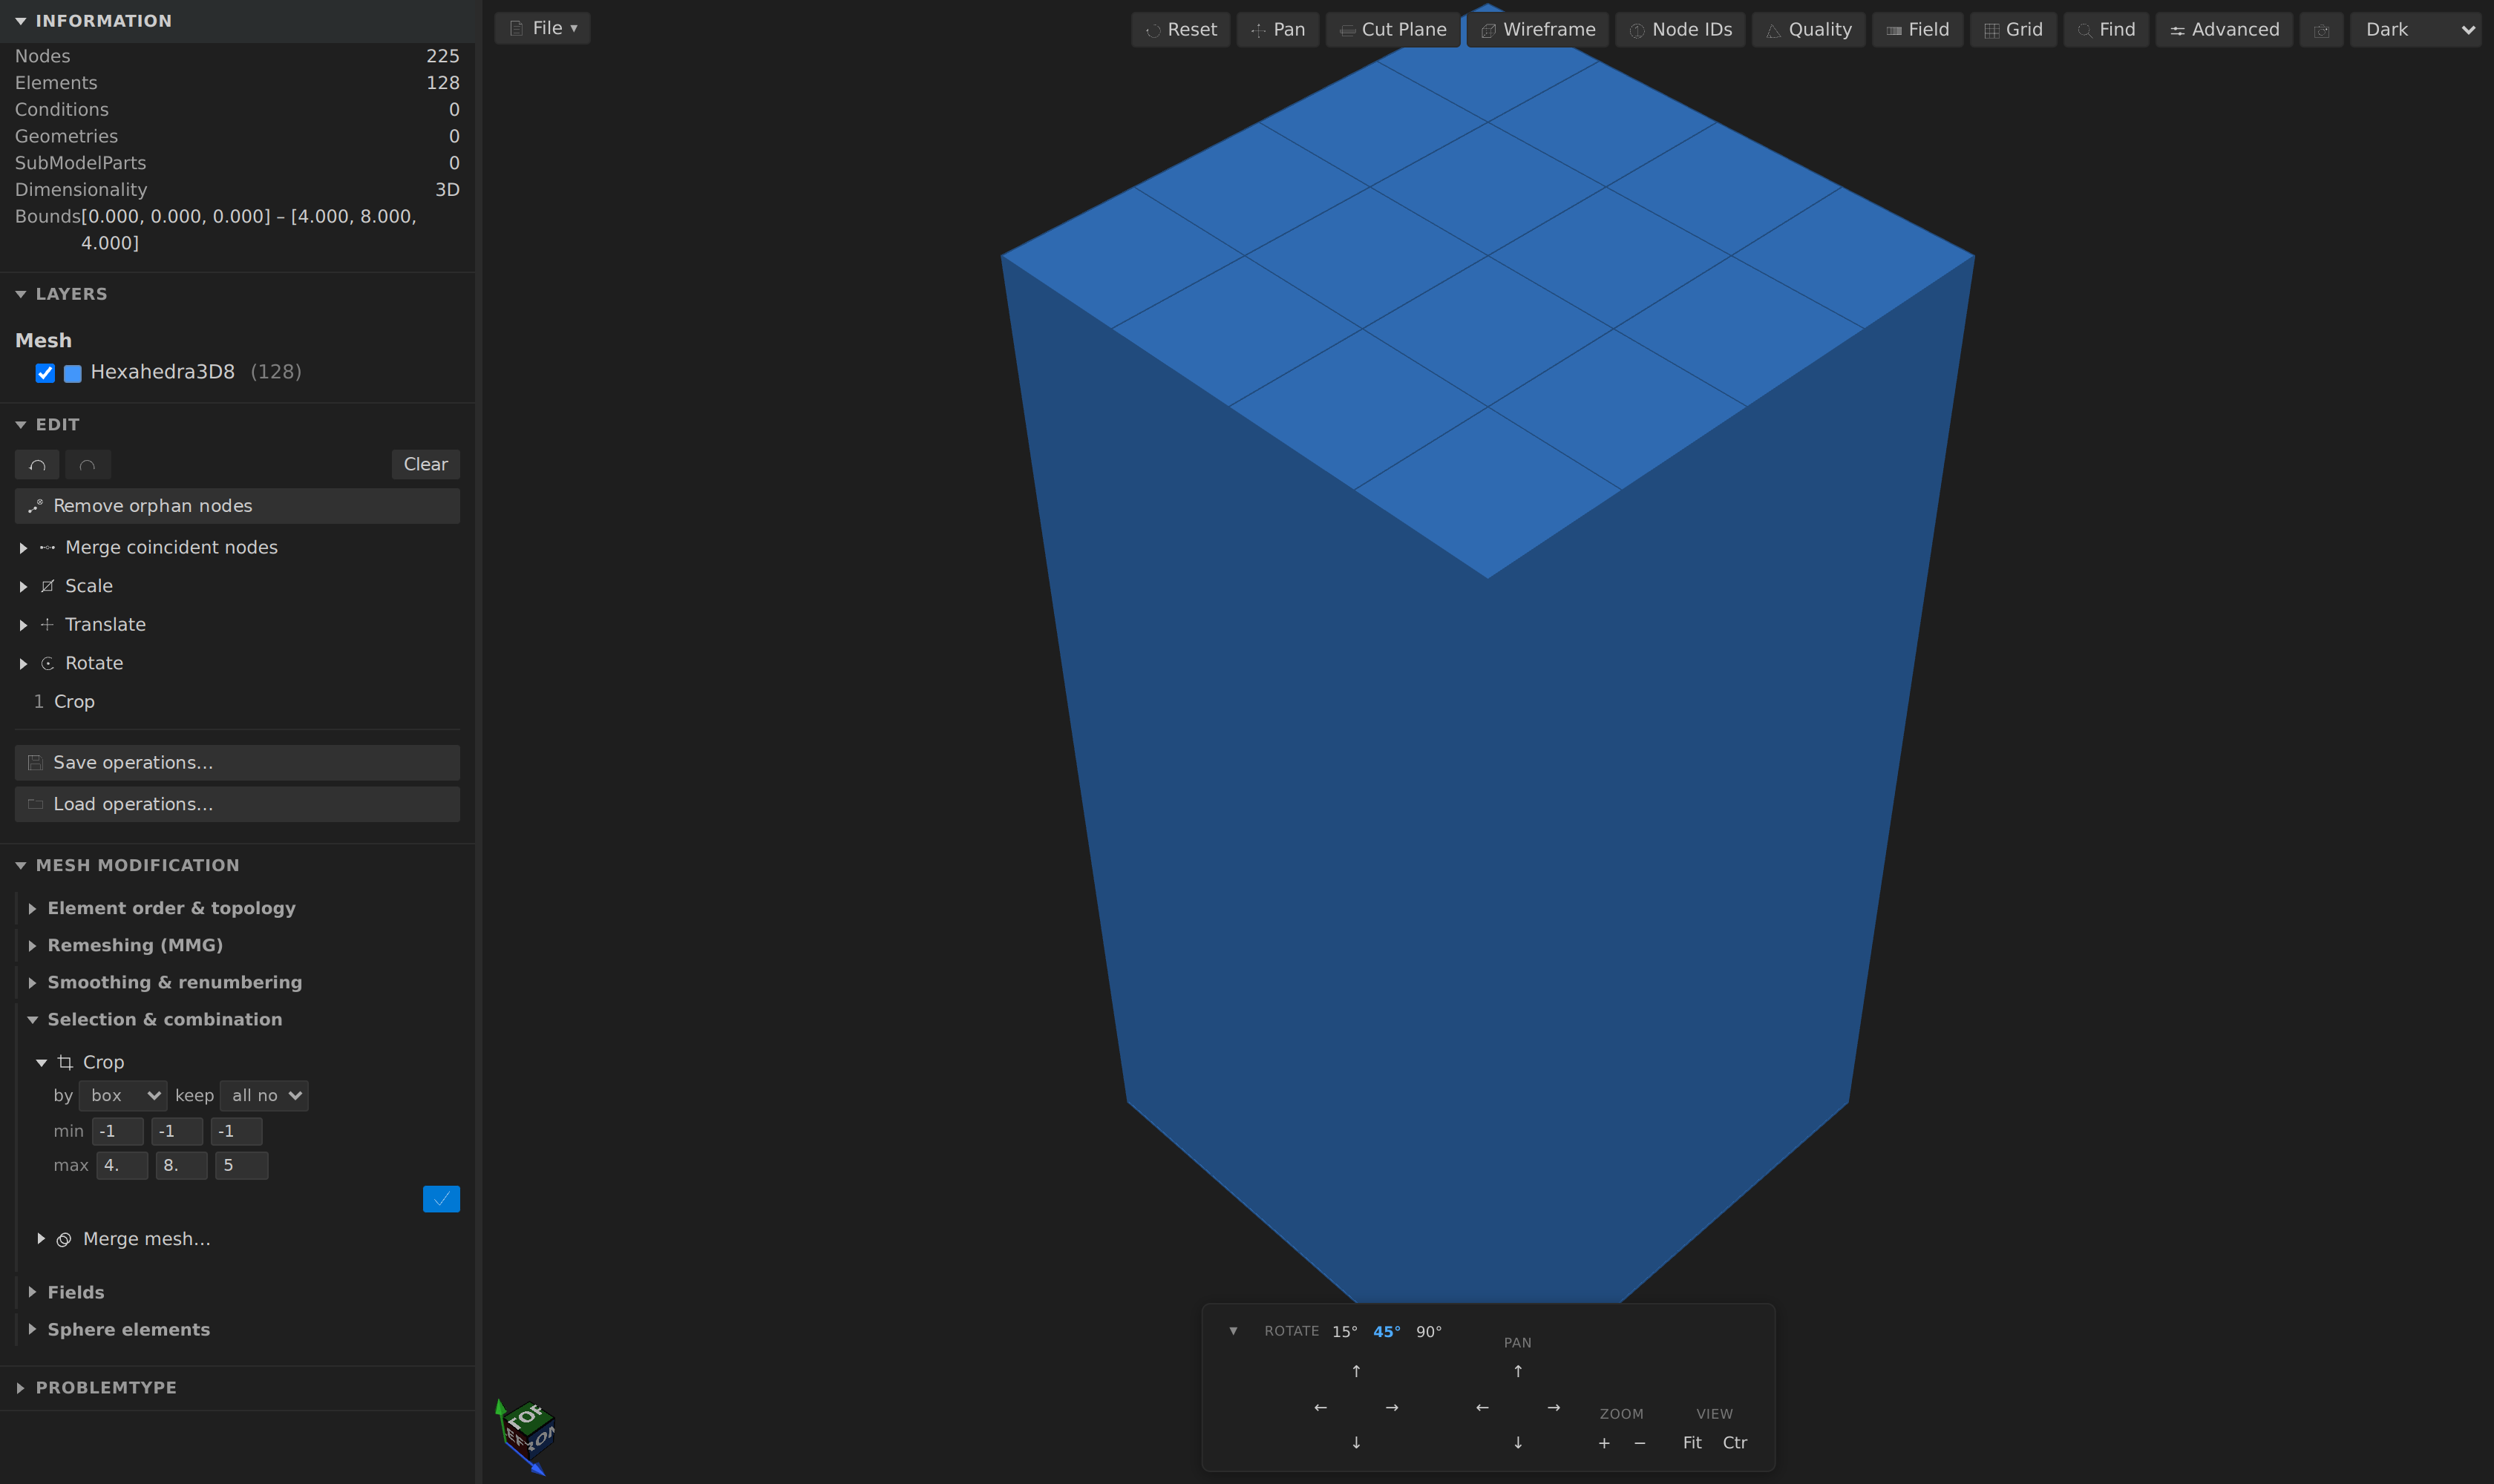Click Save operations button
Viewport: 2494px width, 1484px height.
(237, 763)
